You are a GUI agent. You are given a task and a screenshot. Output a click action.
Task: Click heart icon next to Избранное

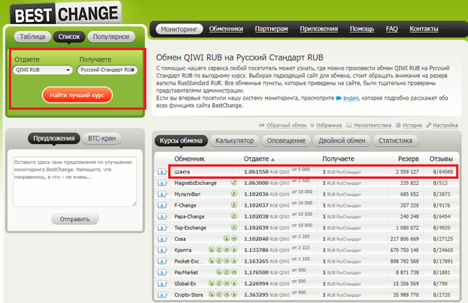pos(312,126)
